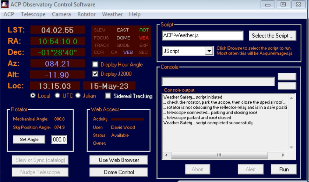Click the Run script button
Image resolution: width=309 pixels, height=182 pixels.
284,169
